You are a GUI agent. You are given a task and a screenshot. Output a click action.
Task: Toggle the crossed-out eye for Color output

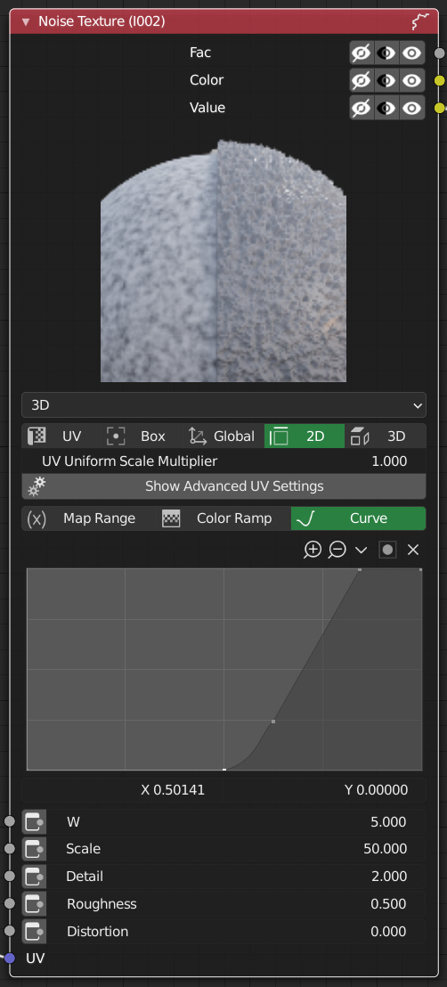pyautogui.click(x=362, y=80)
